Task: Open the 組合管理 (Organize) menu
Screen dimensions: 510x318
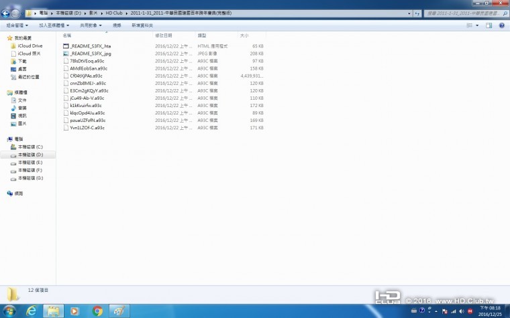Action: [x=17, y=25]
